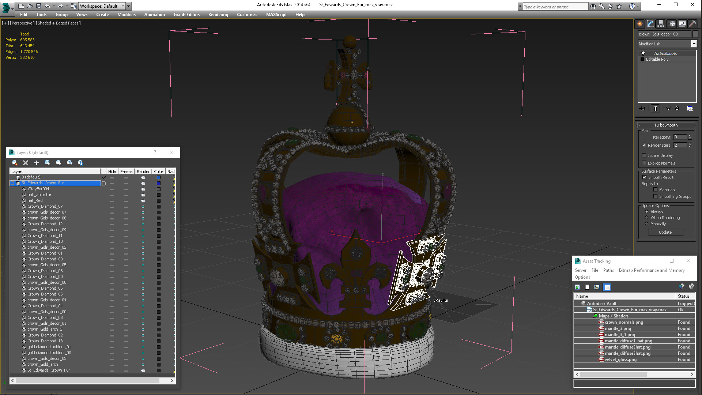Uncheck the Render Iters checkbox
702x395 pixels.
tap(644, 145)
